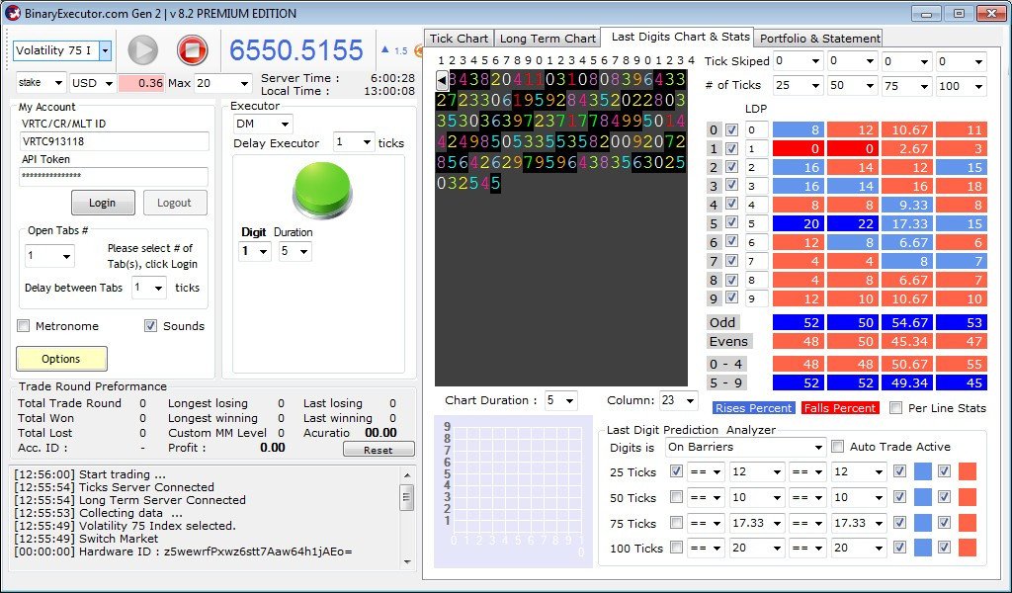The height and width of the screenshot is (593, 1012).
Task: Stop trading with the red stop button
Action: pyautogui.click(x=192, y=50)
